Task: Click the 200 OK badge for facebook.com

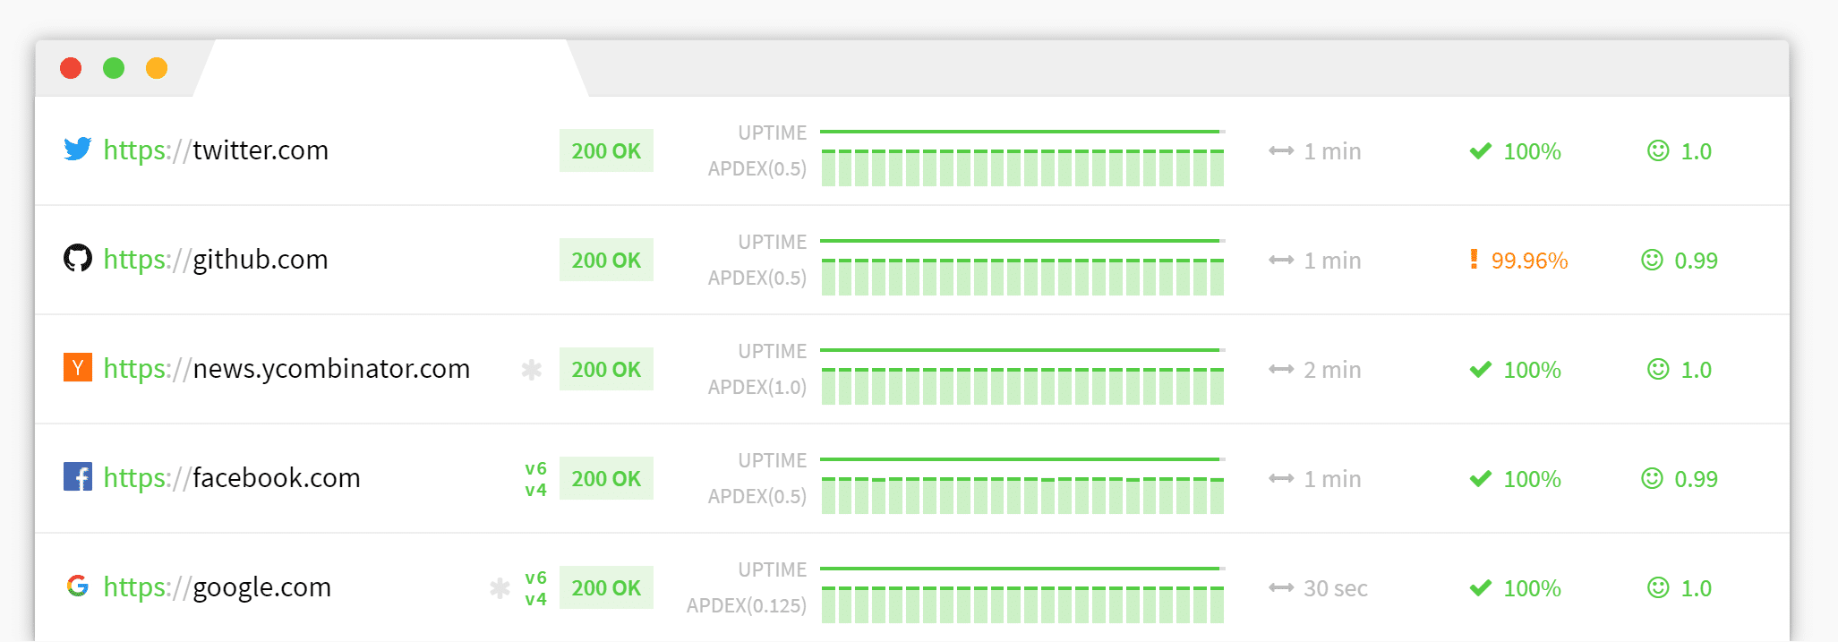Action: (606, 479)
